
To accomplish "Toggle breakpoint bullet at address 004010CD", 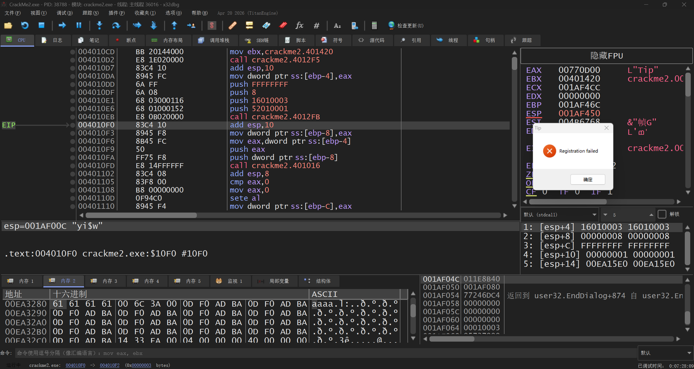I will click(73, 52).
